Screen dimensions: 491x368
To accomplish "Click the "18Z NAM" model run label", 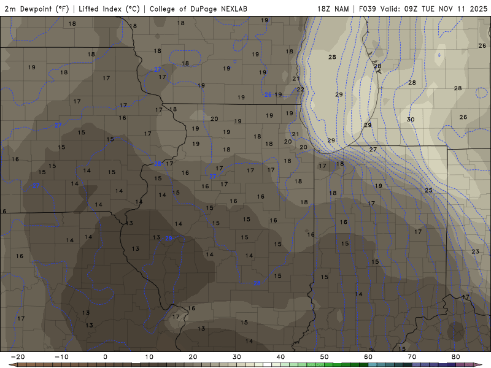I will (x=333, y=9).
